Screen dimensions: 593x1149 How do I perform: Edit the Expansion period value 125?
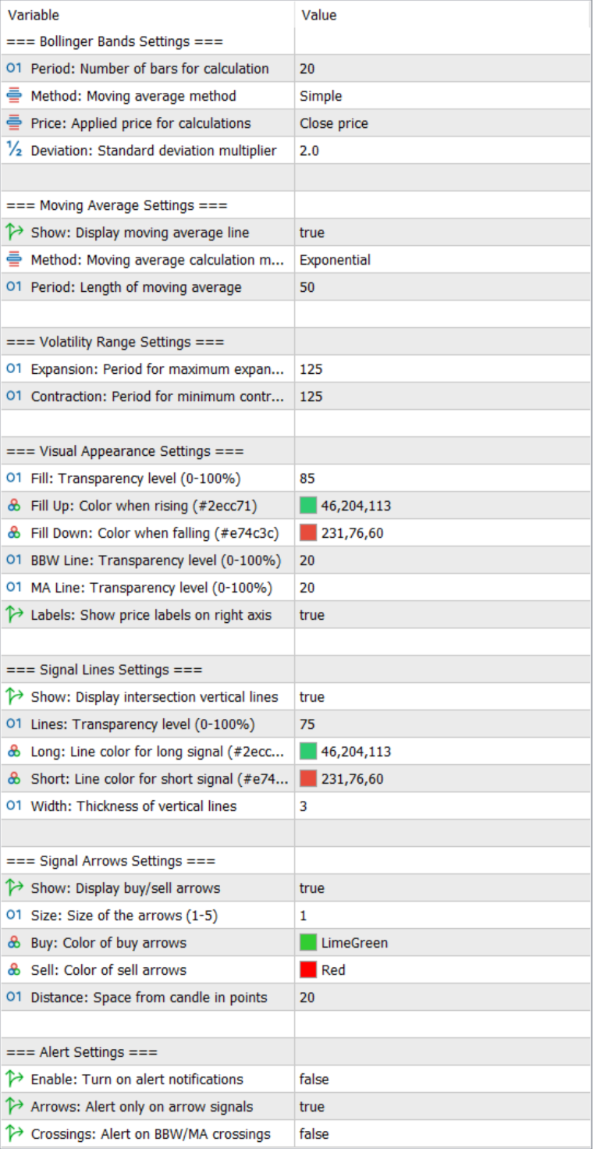(442, 369)
